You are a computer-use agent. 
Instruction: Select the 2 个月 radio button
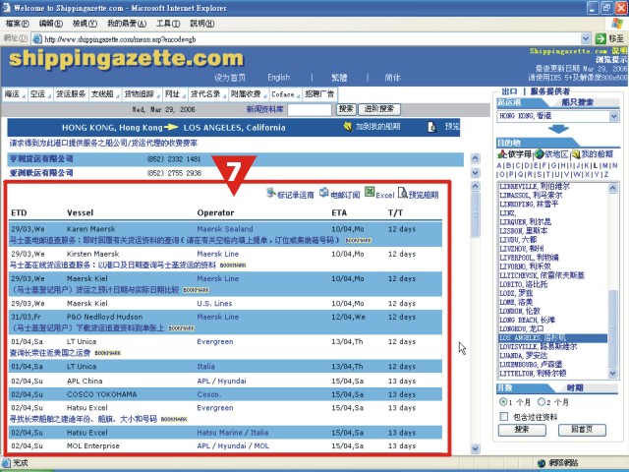[542, 402]
